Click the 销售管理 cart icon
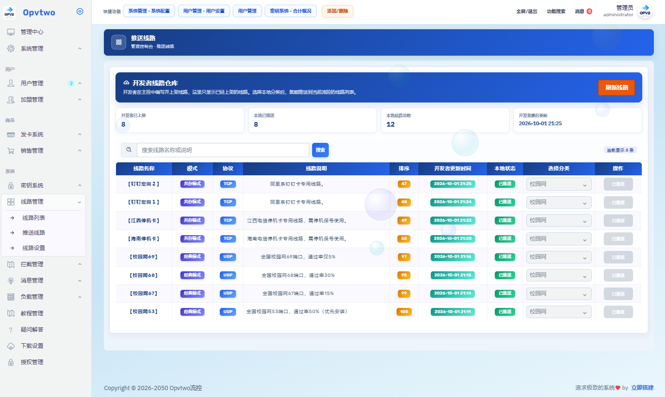Screen dimensions: 665x397 tap(11, 151)
